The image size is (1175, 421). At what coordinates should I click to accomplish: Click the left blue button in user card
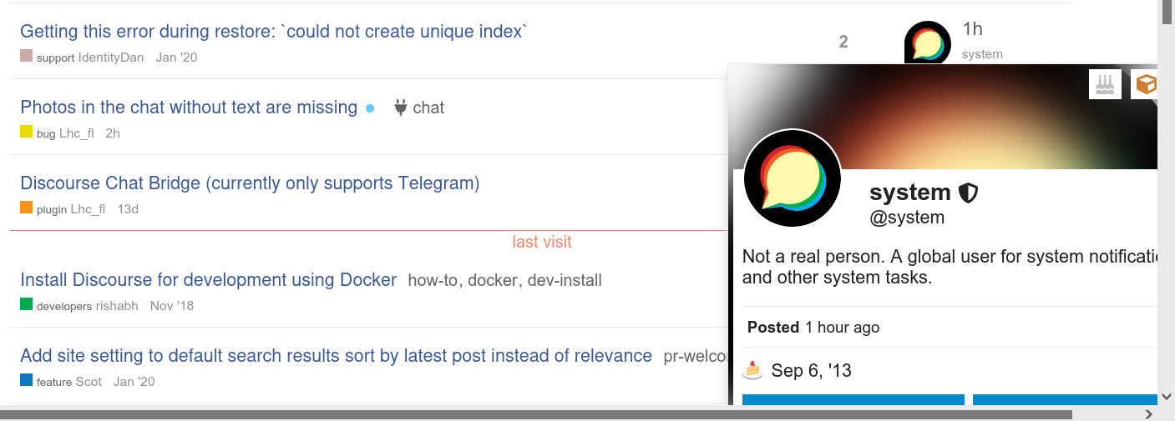tap(853, 399)
